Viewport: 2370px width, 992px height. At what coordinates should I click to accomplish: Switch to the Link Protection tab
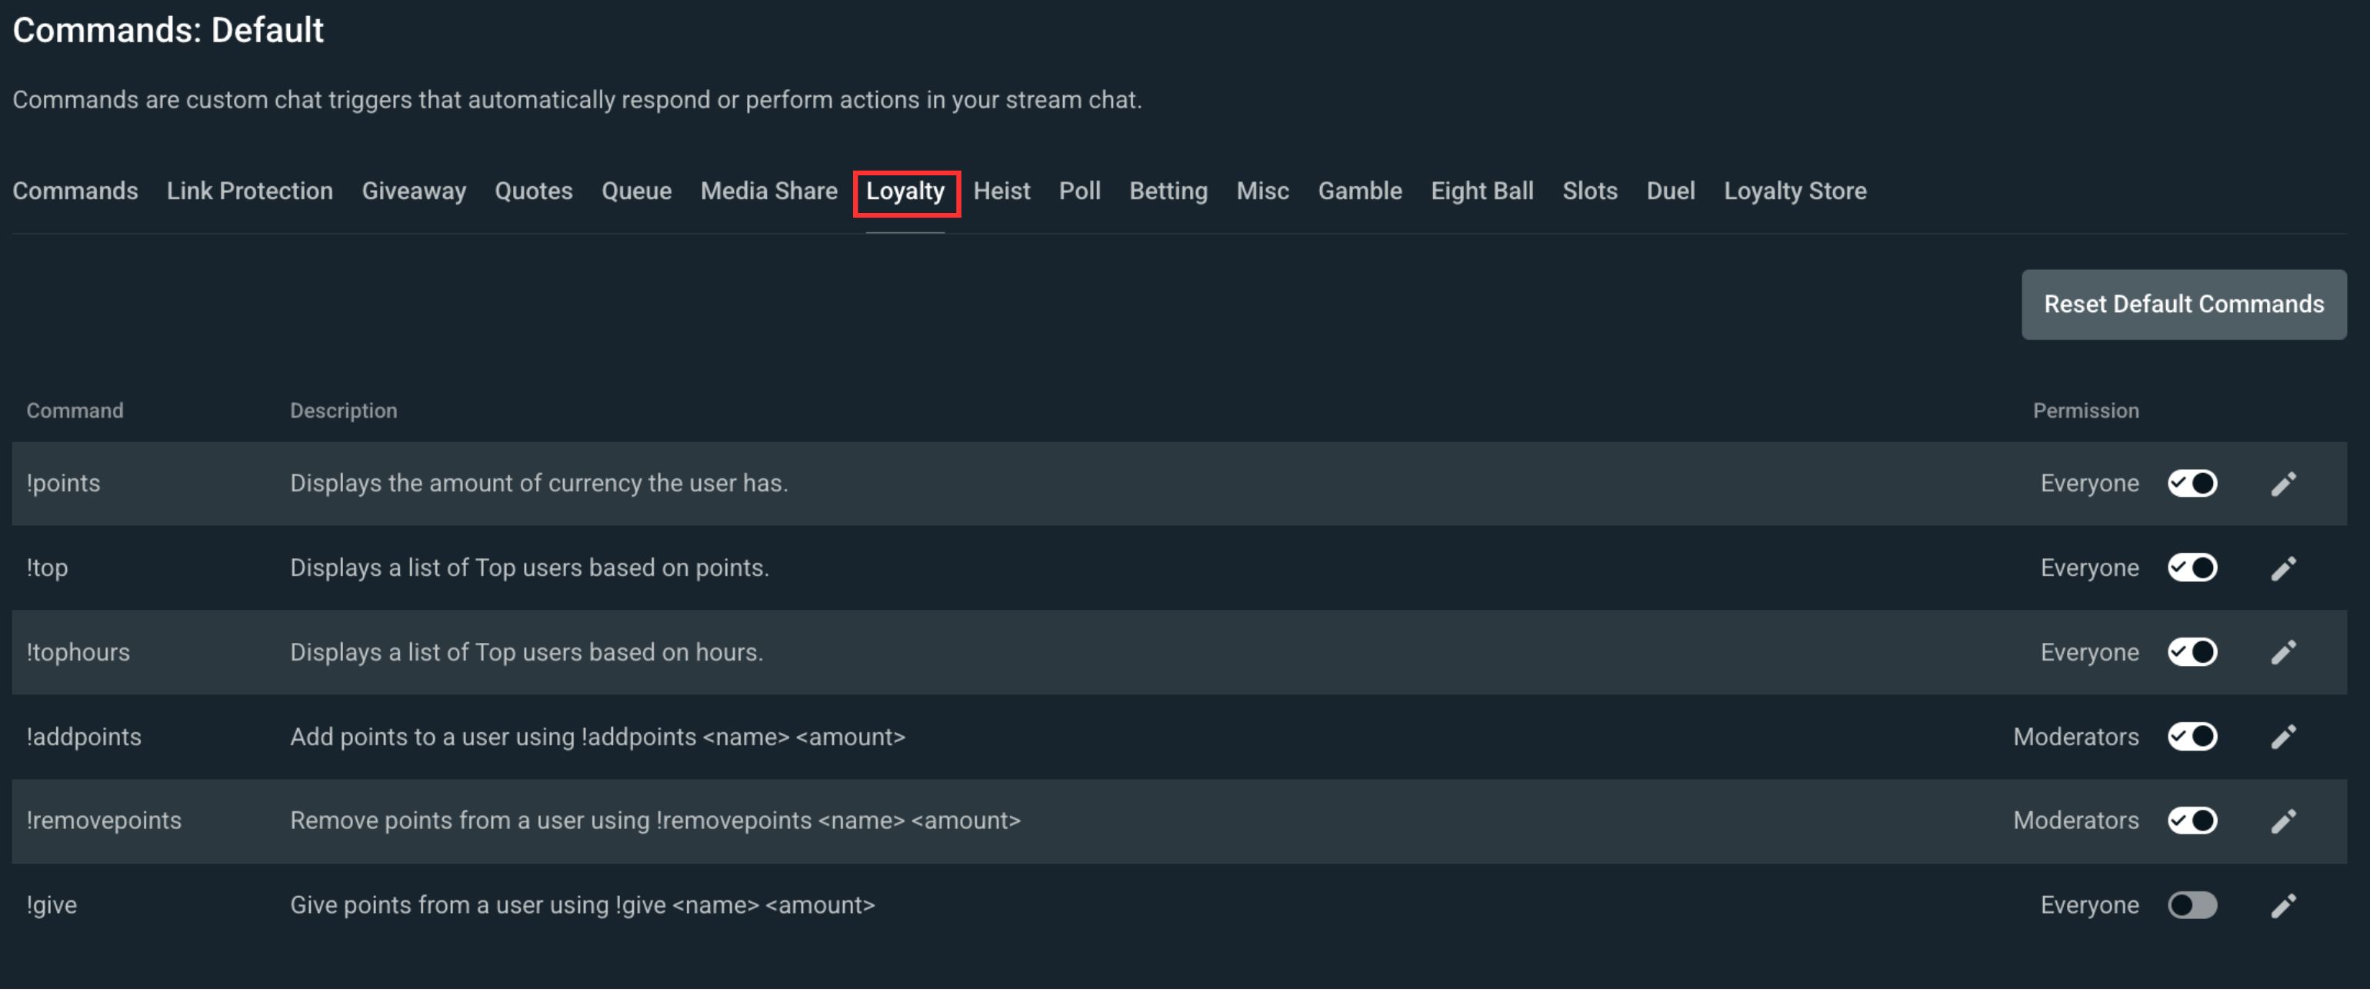click(x=249, y=191)
